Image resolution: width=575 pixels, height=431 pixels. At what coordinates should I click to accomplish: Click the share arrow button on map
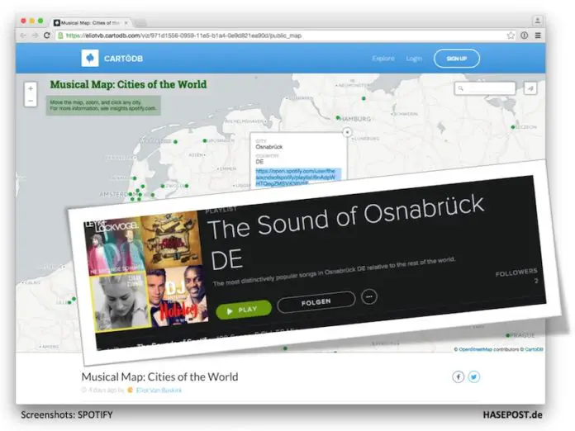(x=530, y=88)
